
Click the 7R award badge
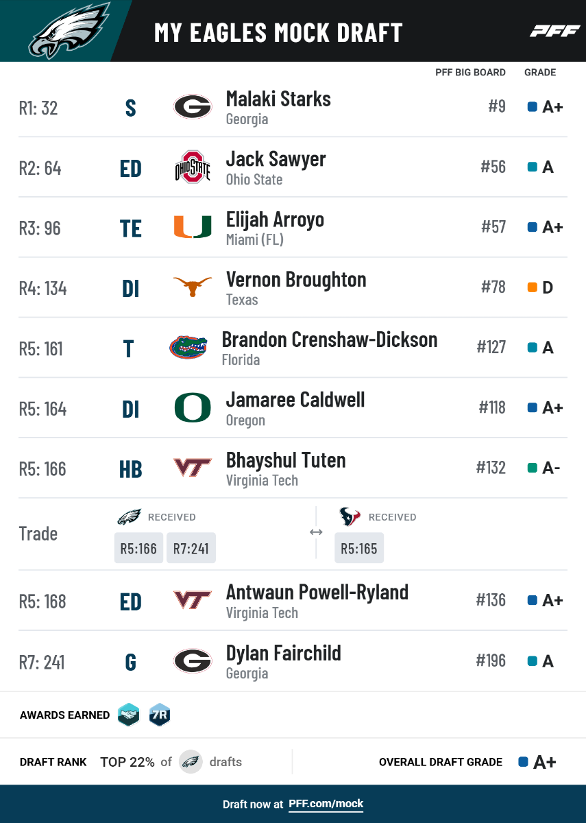point(160,715)
